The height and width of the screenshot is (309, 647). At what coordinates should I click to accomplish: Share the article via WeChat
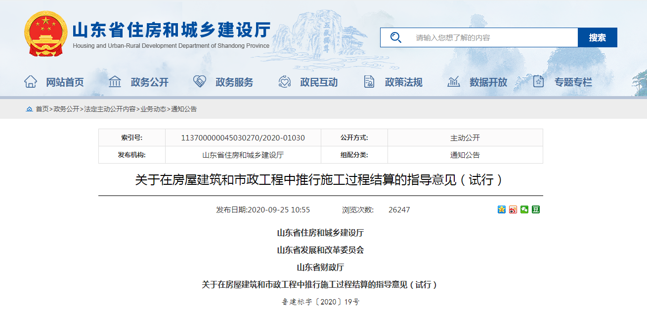524,209
